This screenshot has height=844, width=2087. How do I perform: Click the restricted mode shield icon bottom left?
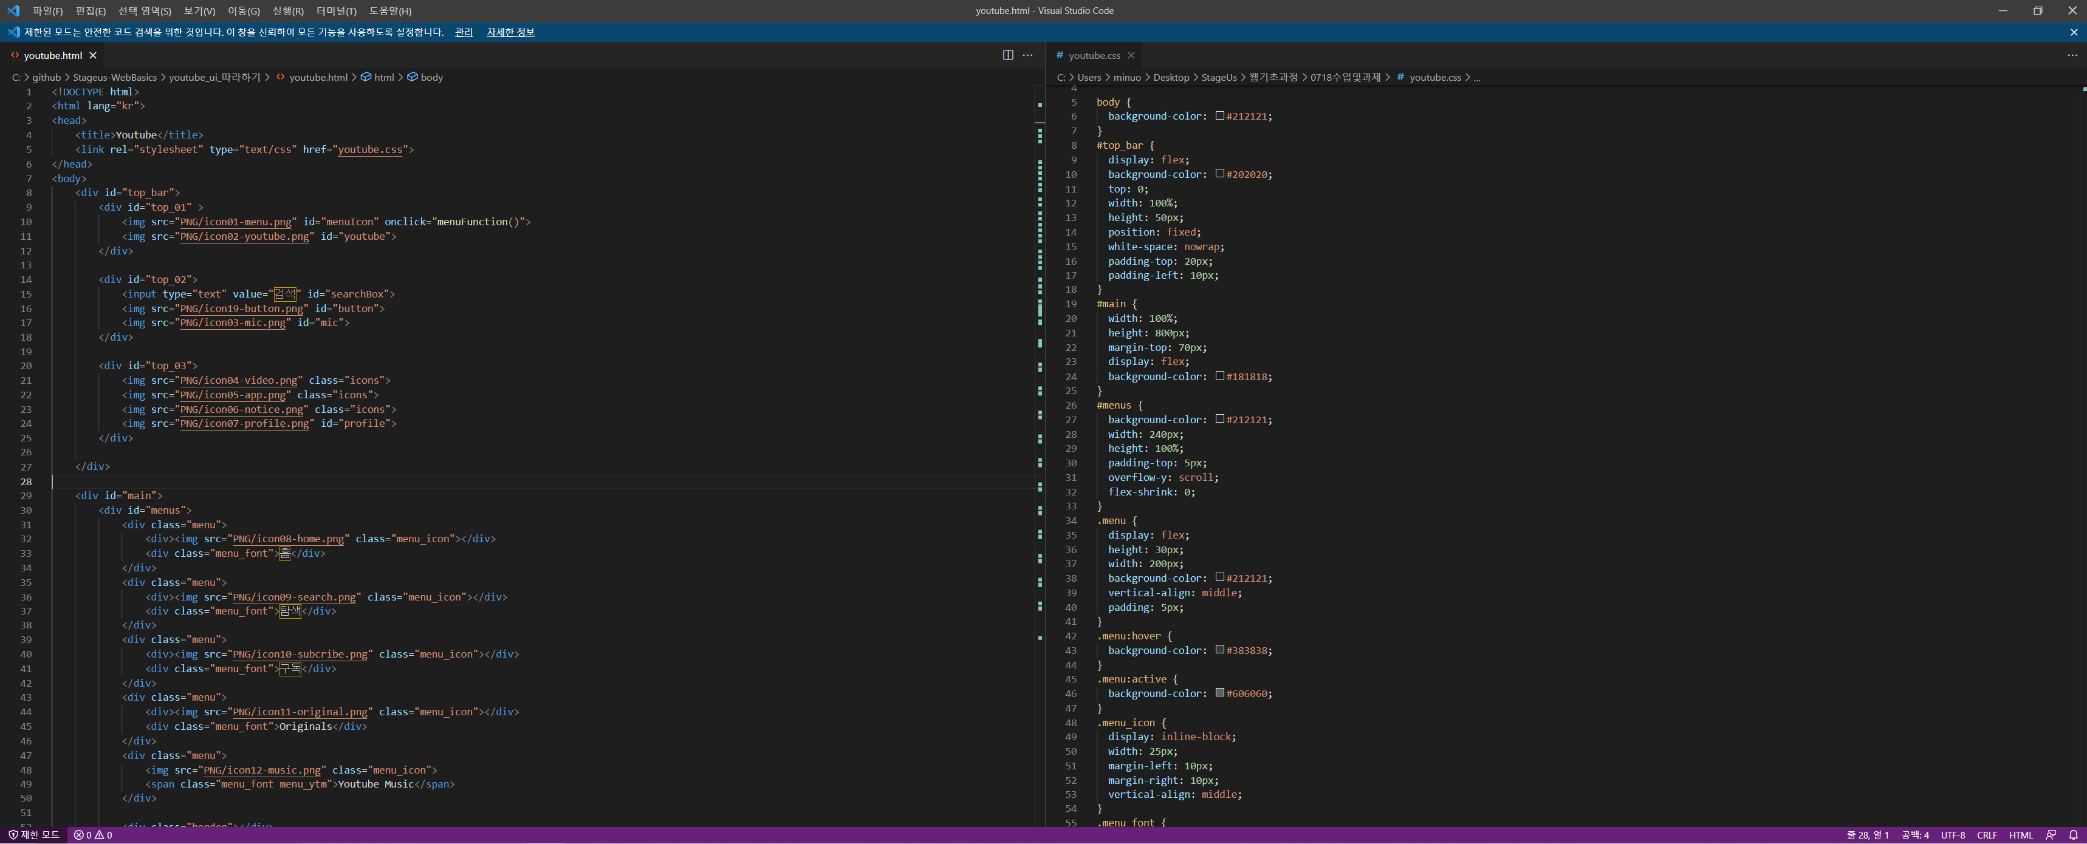tap(13, 835)
